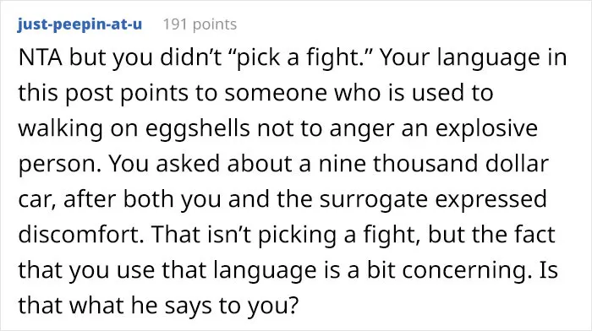This screenshot has height=331, width=592.
Task: Click the word "surrogate" in the comment
Action: (x=373, y=199)
